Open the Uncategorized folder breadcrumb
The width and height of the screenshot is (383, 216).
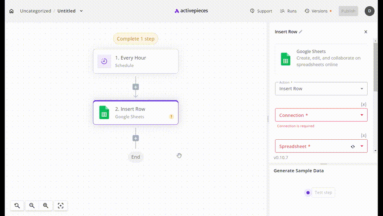point(36,11)
